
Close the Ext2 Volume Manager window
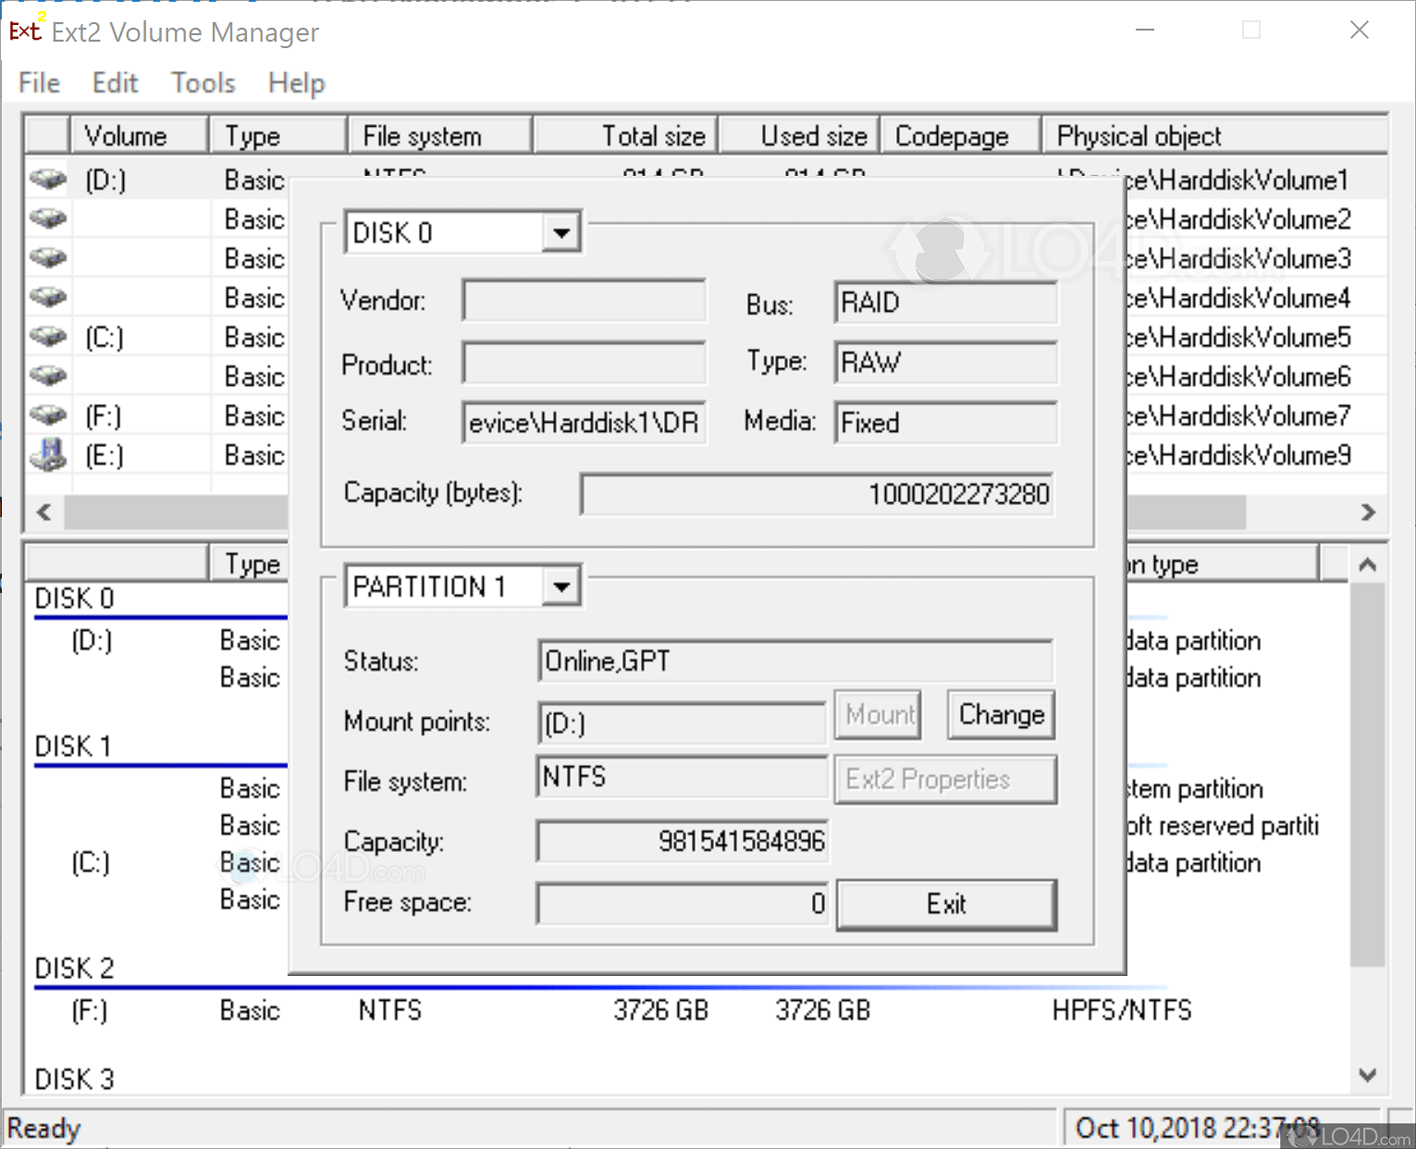1359,30
